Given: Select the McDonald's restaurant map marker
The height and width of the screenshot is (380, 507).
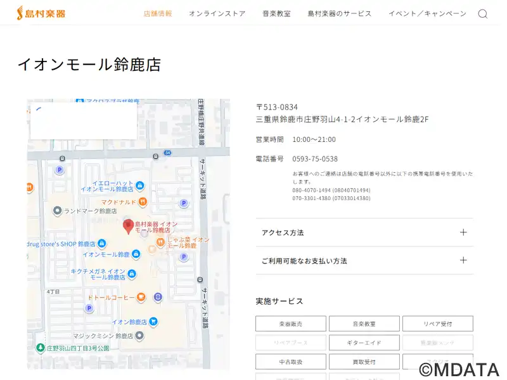Looking at the screenshot, I should 143,202.
